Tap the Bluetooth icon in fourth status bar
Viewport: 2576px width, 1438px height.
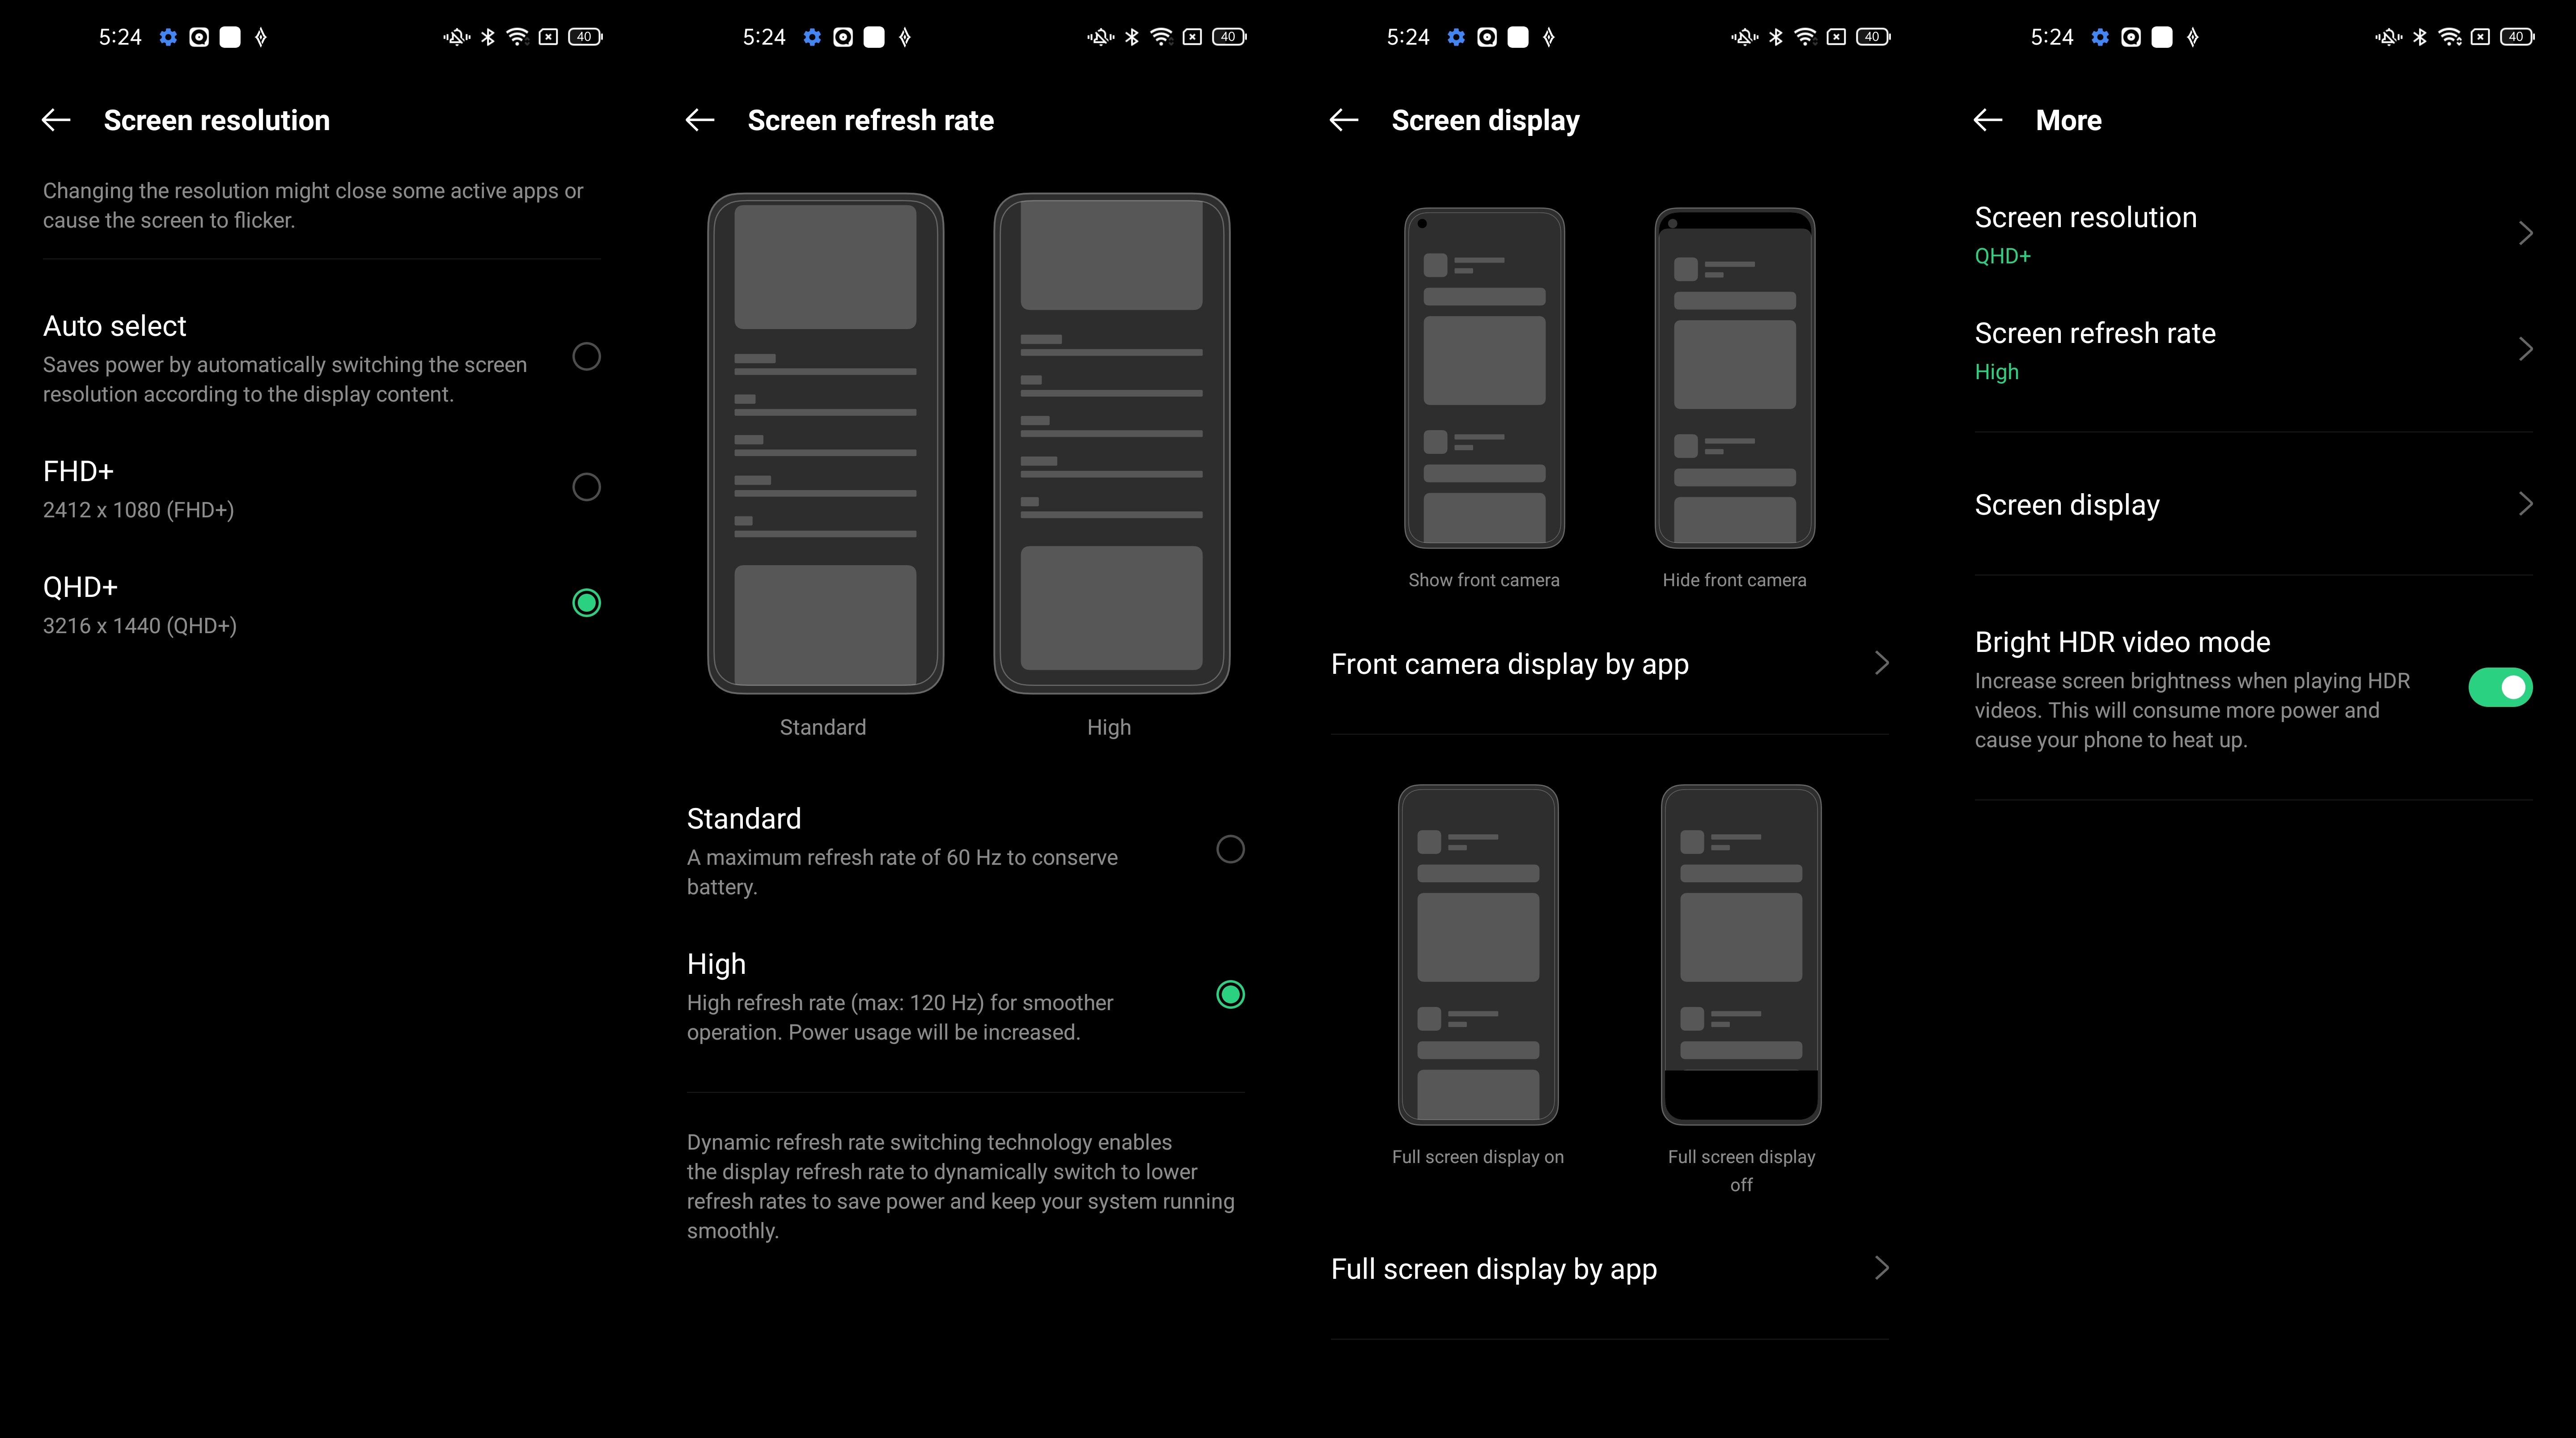(x=2420, y=37)
